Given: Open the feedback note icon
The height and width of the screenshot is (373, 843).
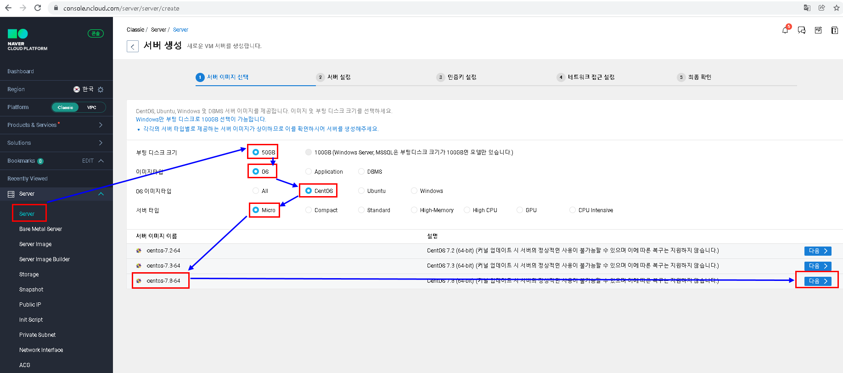Looking at the screenshot, I should [818, 30].
